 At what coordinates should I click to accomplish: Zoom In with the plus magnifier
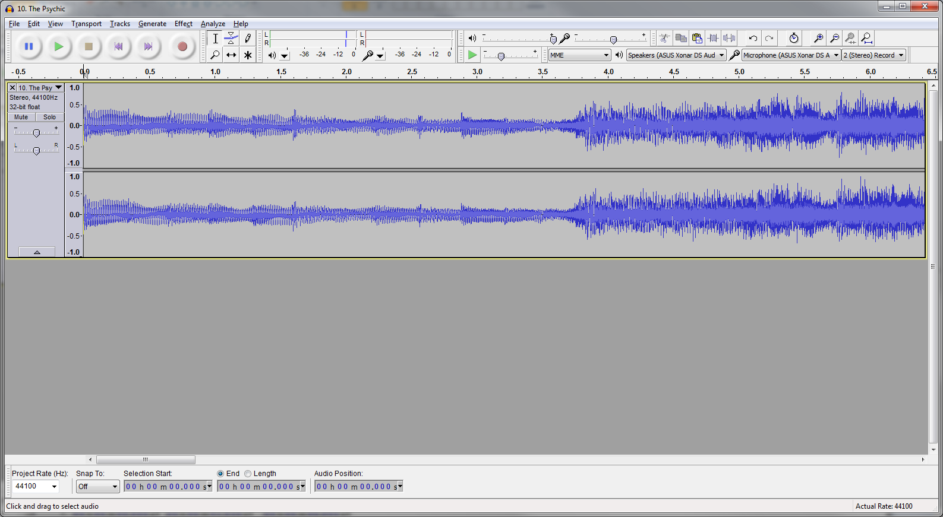click(818, 38)
